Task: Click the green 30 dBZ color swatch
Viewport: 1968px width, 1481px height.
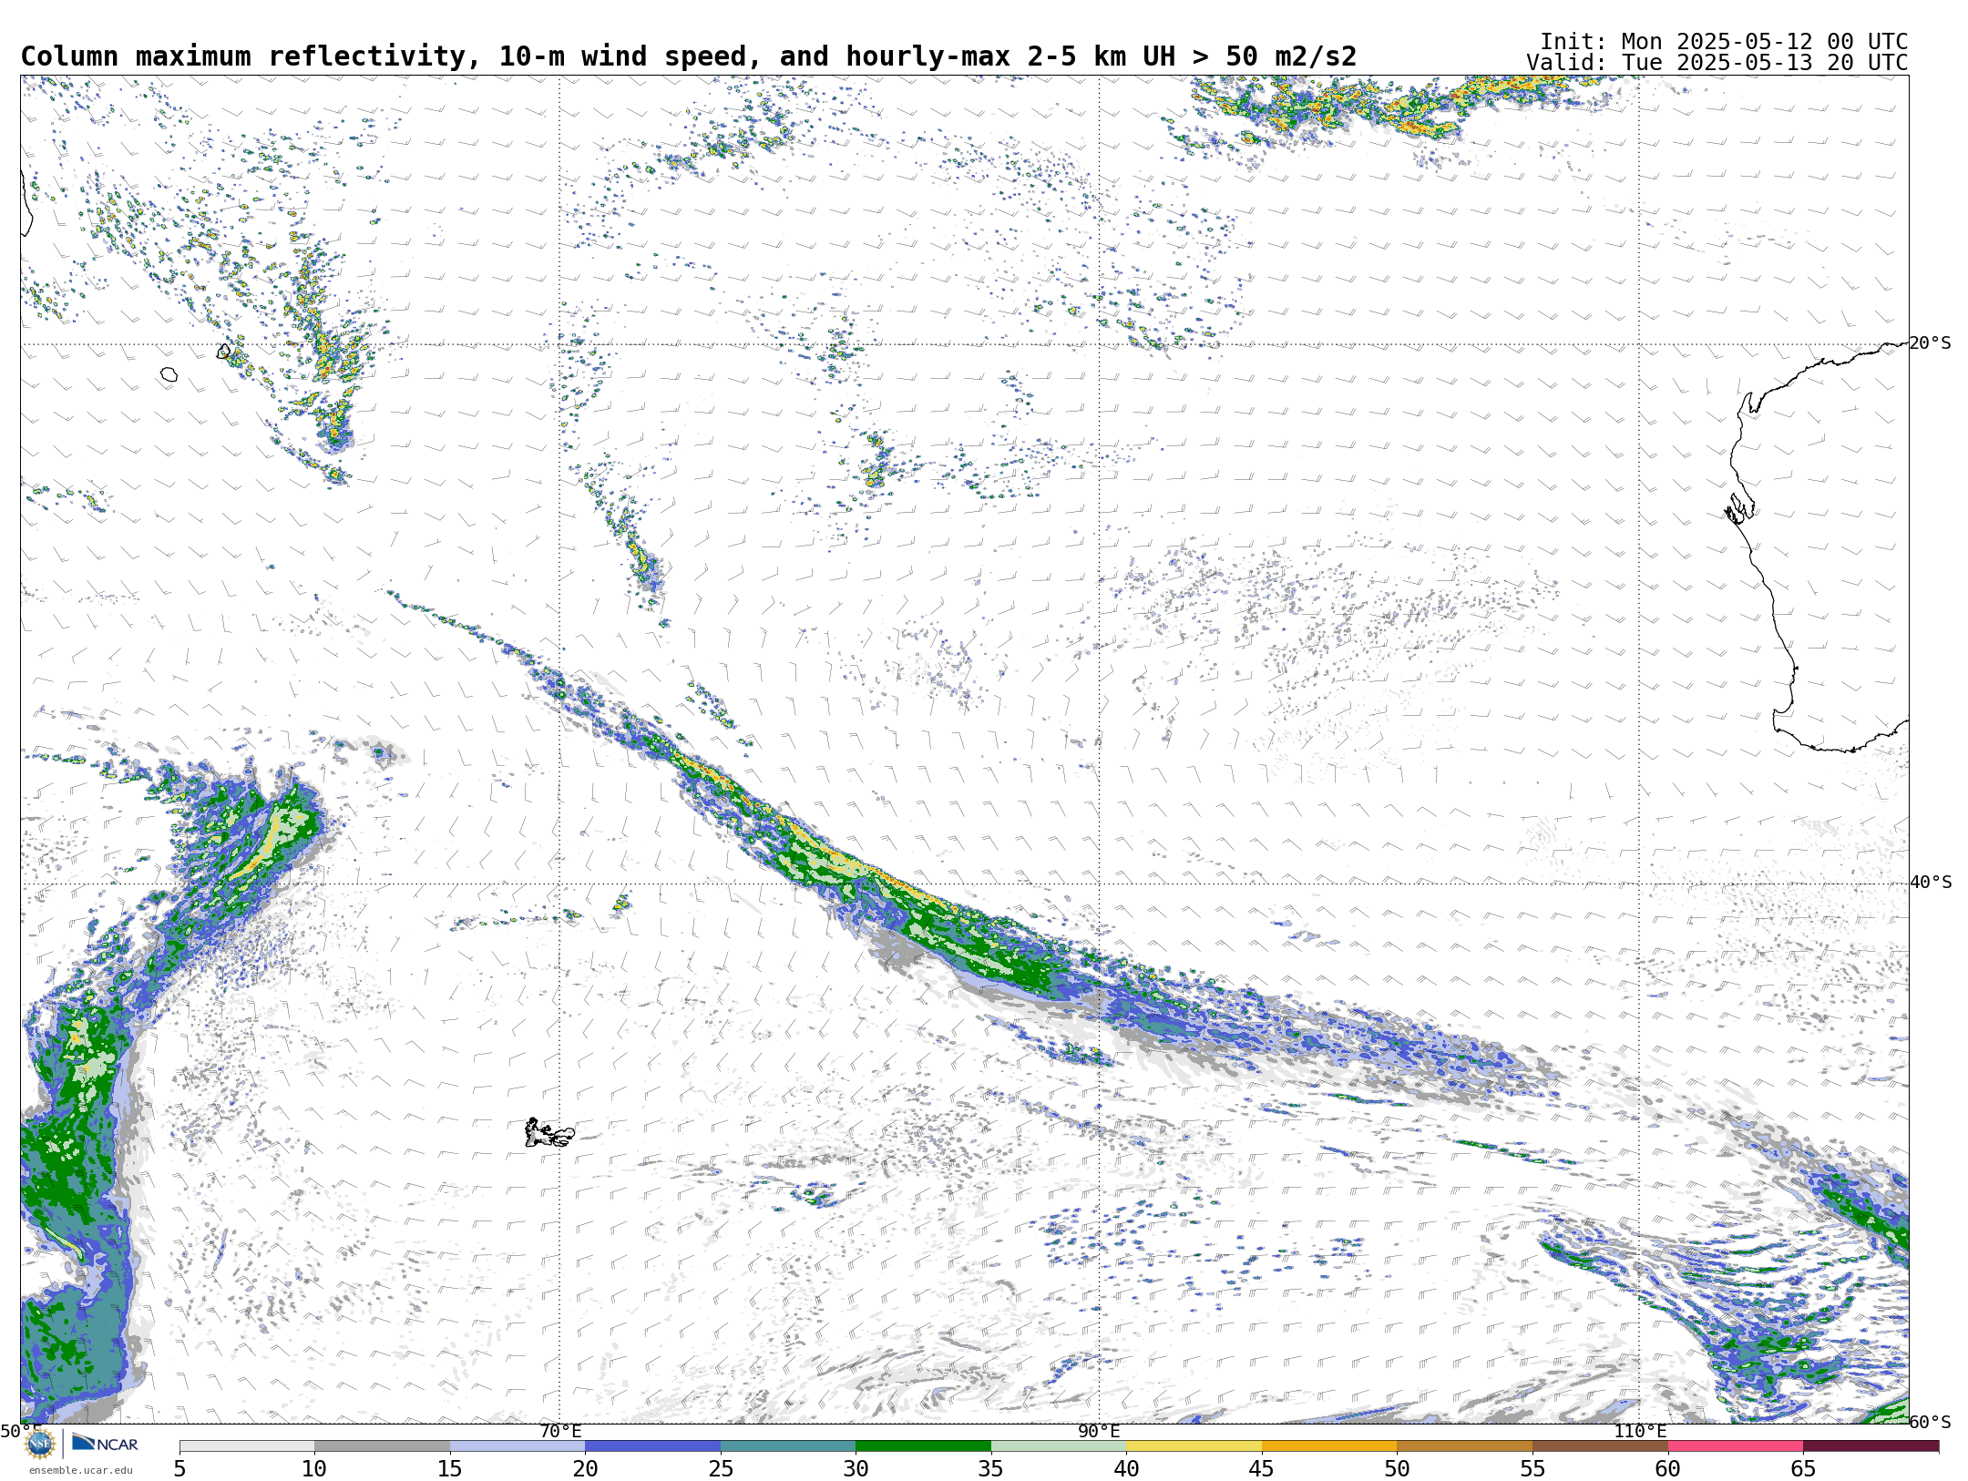Action: pos(923,1446)
